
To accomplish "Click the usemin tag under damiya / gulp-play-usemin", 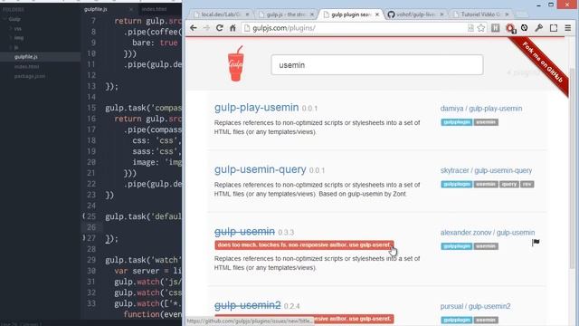I will click(x=486, y=122).
